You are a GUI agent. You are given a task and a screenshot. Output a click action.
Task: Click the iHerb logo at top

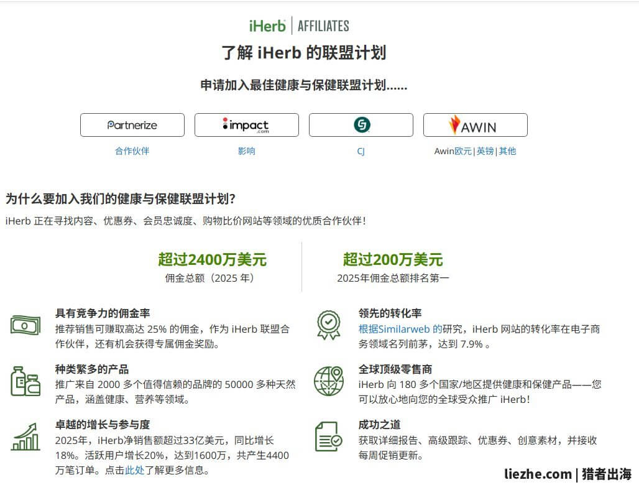coord(267,26)
